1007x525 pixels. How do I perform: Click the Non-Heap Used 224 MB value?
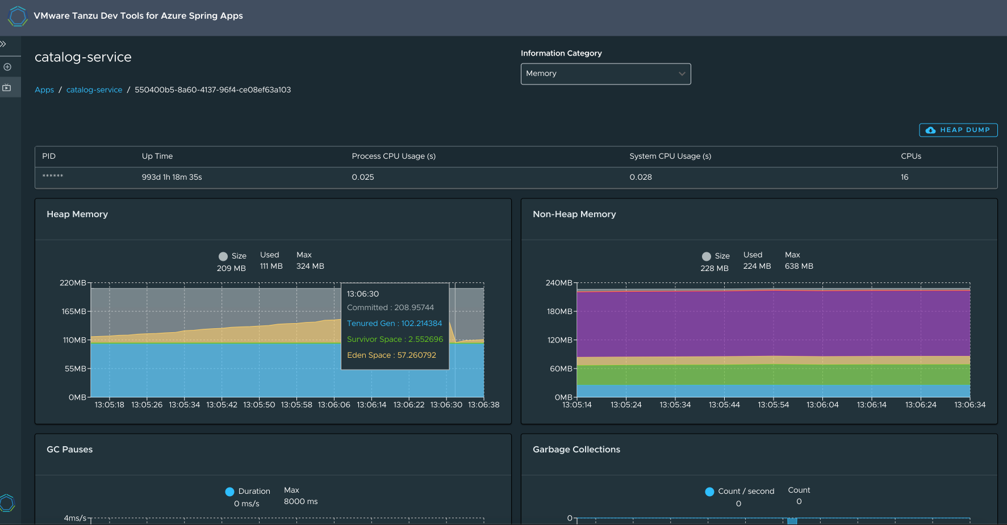(757, 266)
